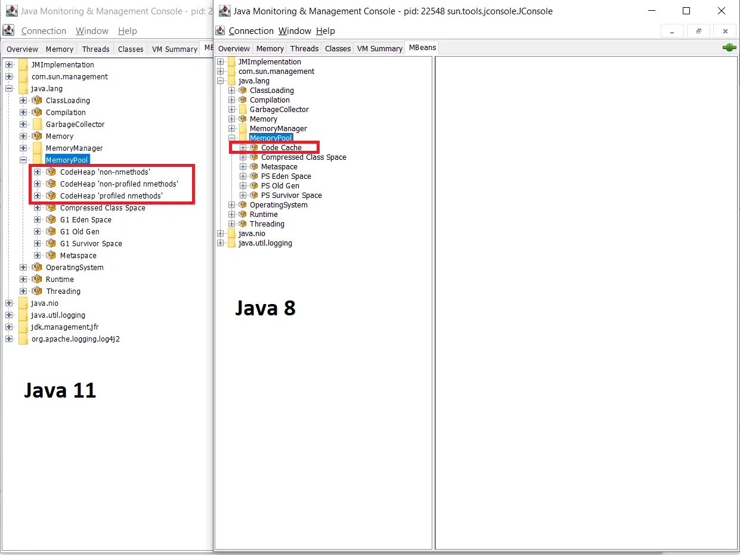Click the Runtime bean icon in Java 8 window
This screenshot has height=555, width=740.
point(243,214)
